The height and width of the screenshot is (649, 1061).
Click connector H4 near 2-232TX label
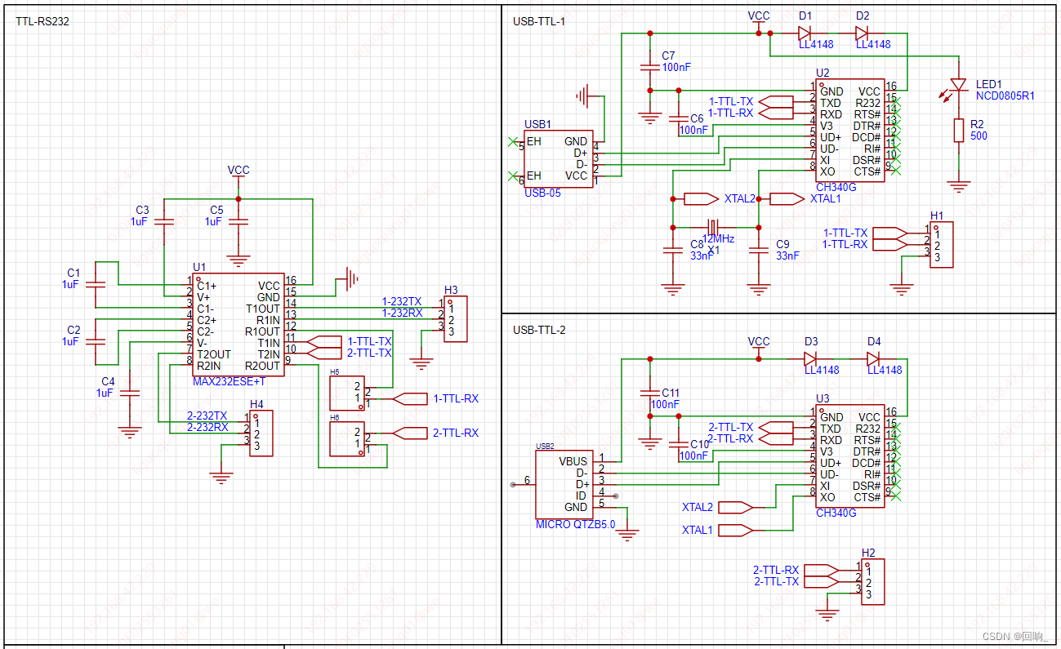[260, 431]
